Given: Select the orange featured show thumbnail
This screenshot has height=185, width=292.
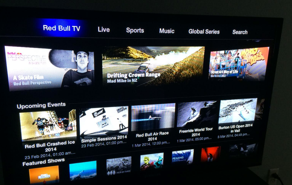Looking at the screenshot, I should 44,175.
